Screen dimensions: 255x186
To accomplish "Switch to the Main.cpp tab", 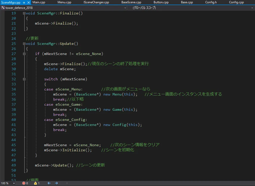I will click(39, 3).
